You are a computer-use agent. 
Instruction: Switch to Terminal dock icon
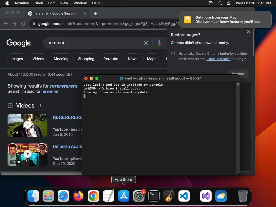pos(154,196)
